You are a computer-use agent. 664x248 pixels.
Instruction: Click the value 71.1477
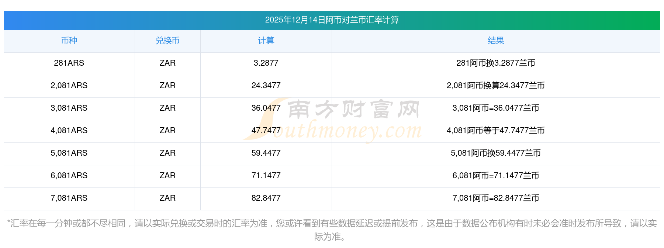[x=266, y=176]
